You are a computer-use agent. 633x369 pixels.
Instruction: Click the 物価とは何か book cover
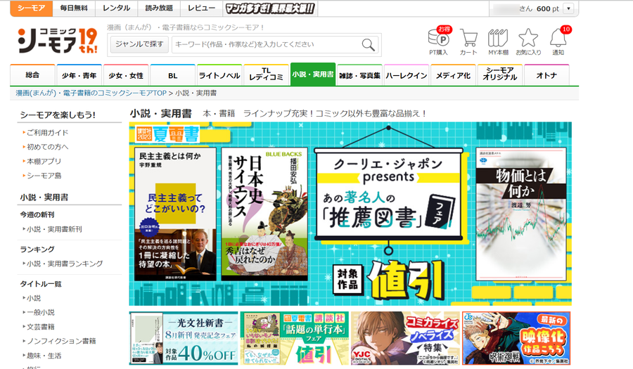(x=520, y=214)
